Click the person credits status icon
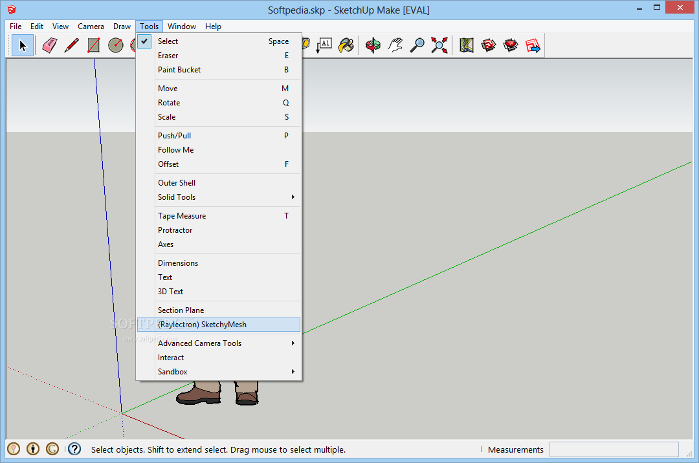 (x=33, y=449)
